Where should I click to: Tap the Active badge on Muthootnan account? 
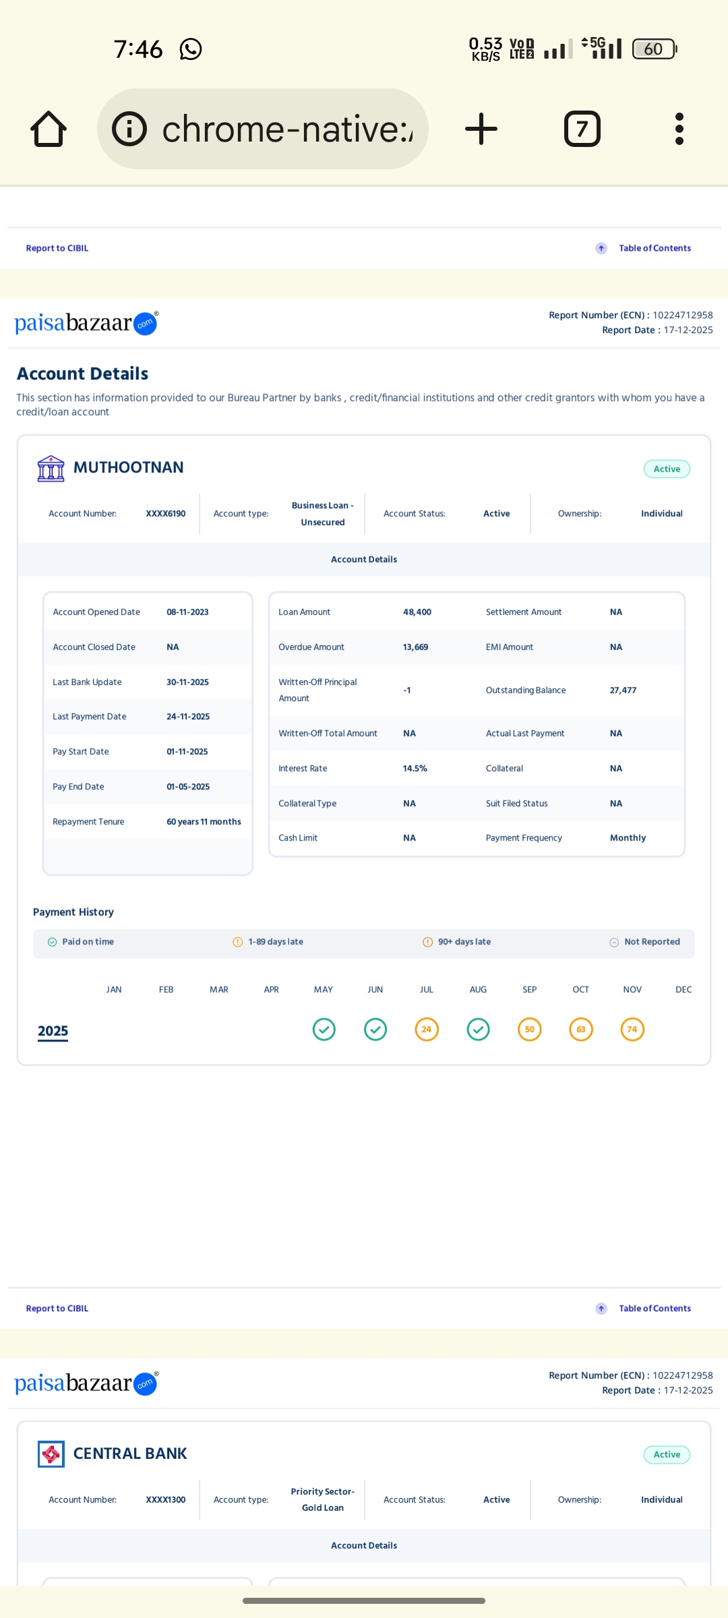(666, 469)
